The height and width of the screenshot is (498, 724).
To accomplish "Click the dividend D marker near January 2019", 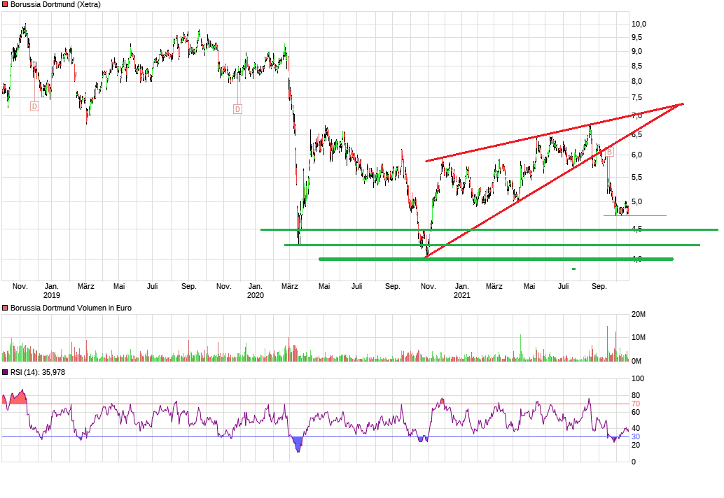I will click(x=34, y=106).
